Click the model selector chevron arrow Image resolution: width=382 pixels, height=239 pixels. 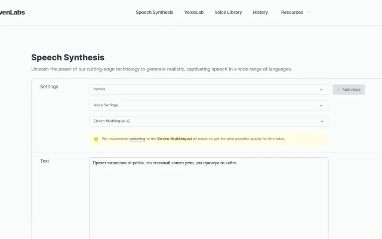click(x=322, y=121)
